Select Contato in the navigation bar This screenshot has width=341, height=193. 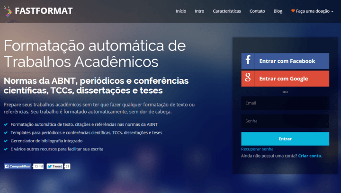click(x=257, y=11)
